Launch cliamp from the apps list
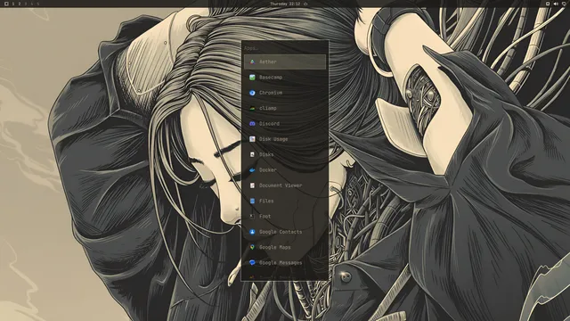The width and height of the screenshot is (570, 321). tap(285, 108)
